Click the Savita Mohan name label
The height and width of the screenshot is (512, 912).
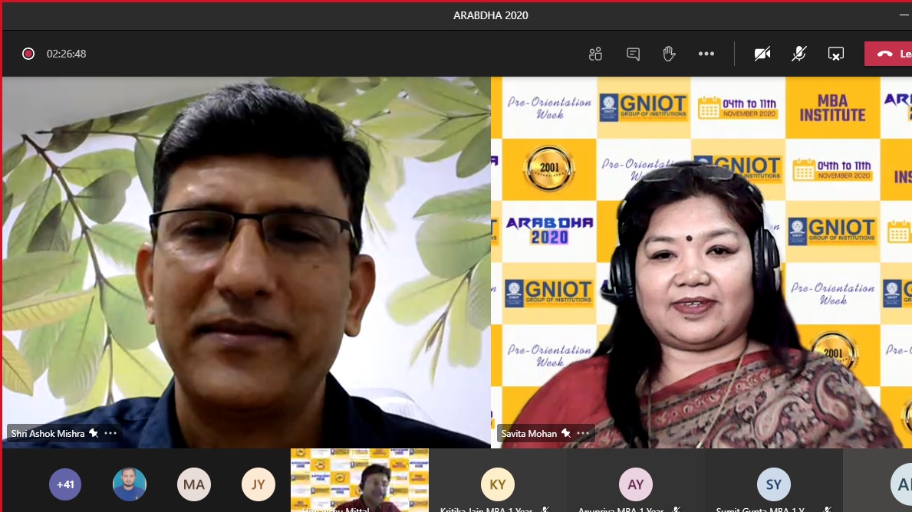pyautogui.click(x=529, y=433)
